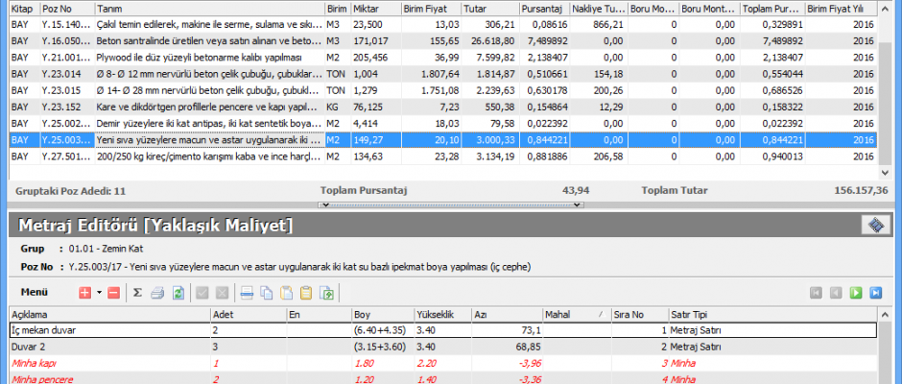The image size is (902, 384).
Task: Open the Menü item in the Metraj toolbar
Action: point(36,292)
